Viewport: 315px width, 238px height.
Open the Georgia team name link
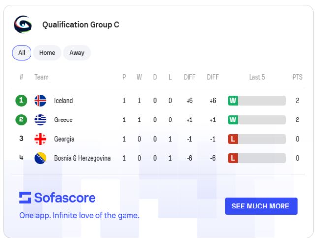click(64, 139)
